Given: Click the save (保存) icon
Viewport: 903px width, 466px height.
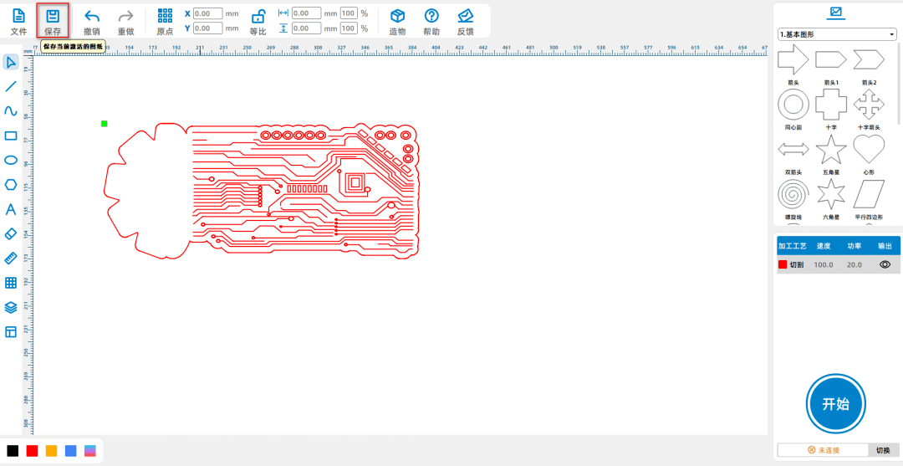Looking at the screenshot, I should (53, 17).
